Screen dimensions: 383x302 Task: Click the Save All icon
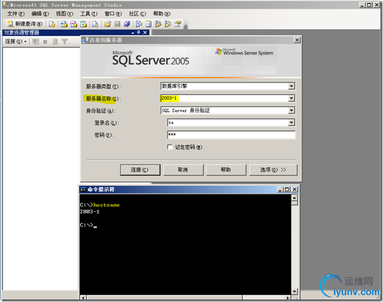[x=127, y=24]
